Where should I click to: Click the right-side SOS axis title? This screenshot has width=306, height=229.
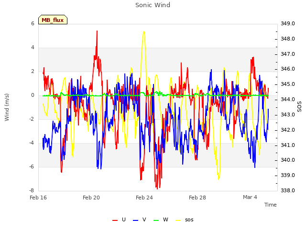pyautogui.click(x=299, y=107)
